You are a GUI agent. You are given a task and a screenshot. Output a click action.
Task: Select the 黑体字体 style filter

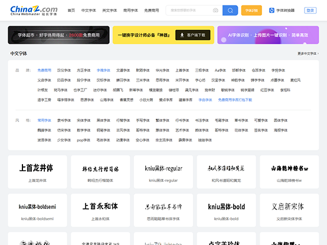pos(103,120)
